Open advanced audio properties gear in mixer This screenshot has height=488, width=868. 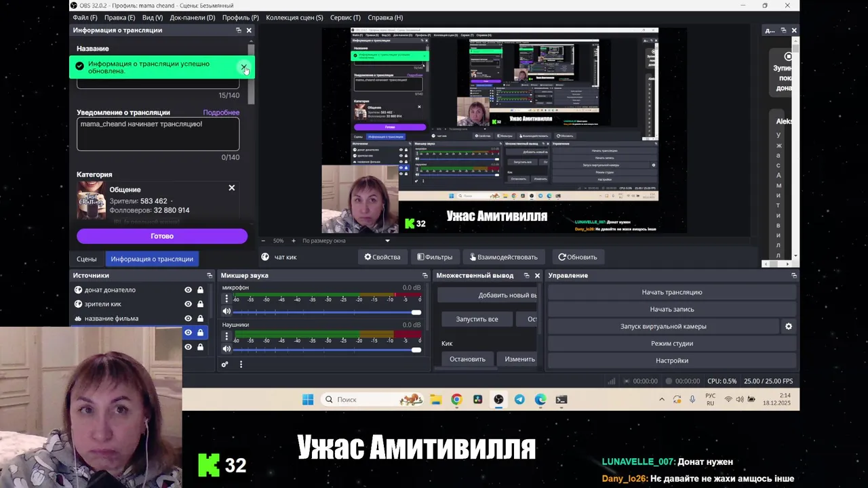[x=224, y=365]
